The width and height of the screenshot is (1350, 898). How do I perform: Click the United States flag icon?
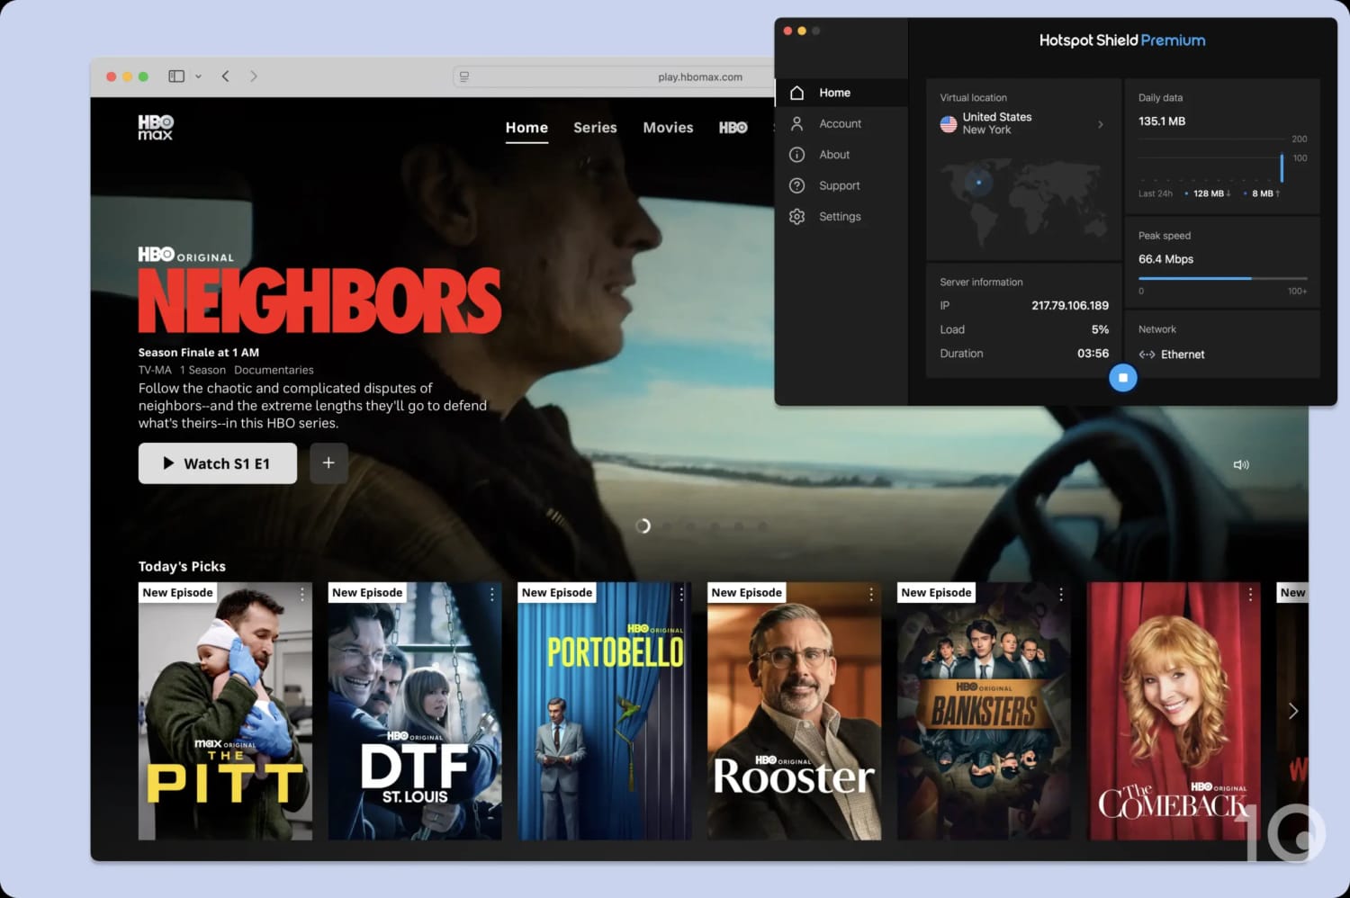pyautogui.click(x=949, y=123)
